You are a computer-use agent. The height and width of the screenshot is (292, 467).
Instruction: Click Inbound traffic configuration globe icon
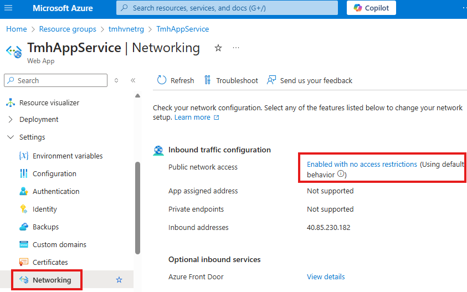click(x=158, y=150)
